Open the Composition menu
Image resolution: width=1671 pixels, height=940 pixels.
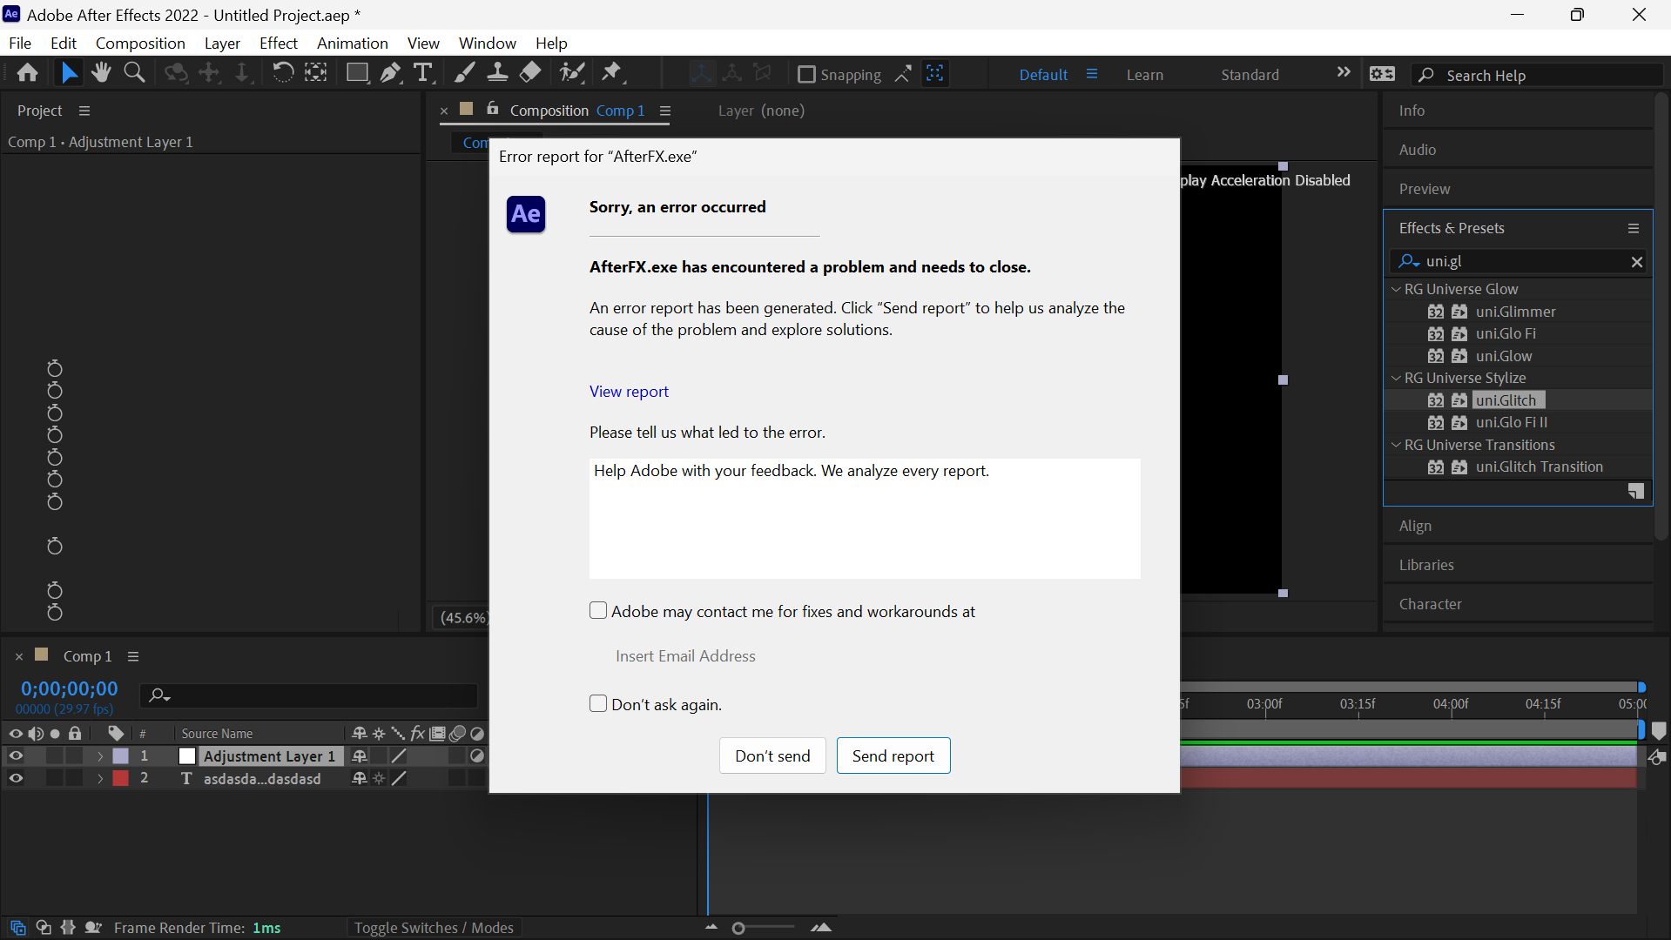tap(140, 43)
